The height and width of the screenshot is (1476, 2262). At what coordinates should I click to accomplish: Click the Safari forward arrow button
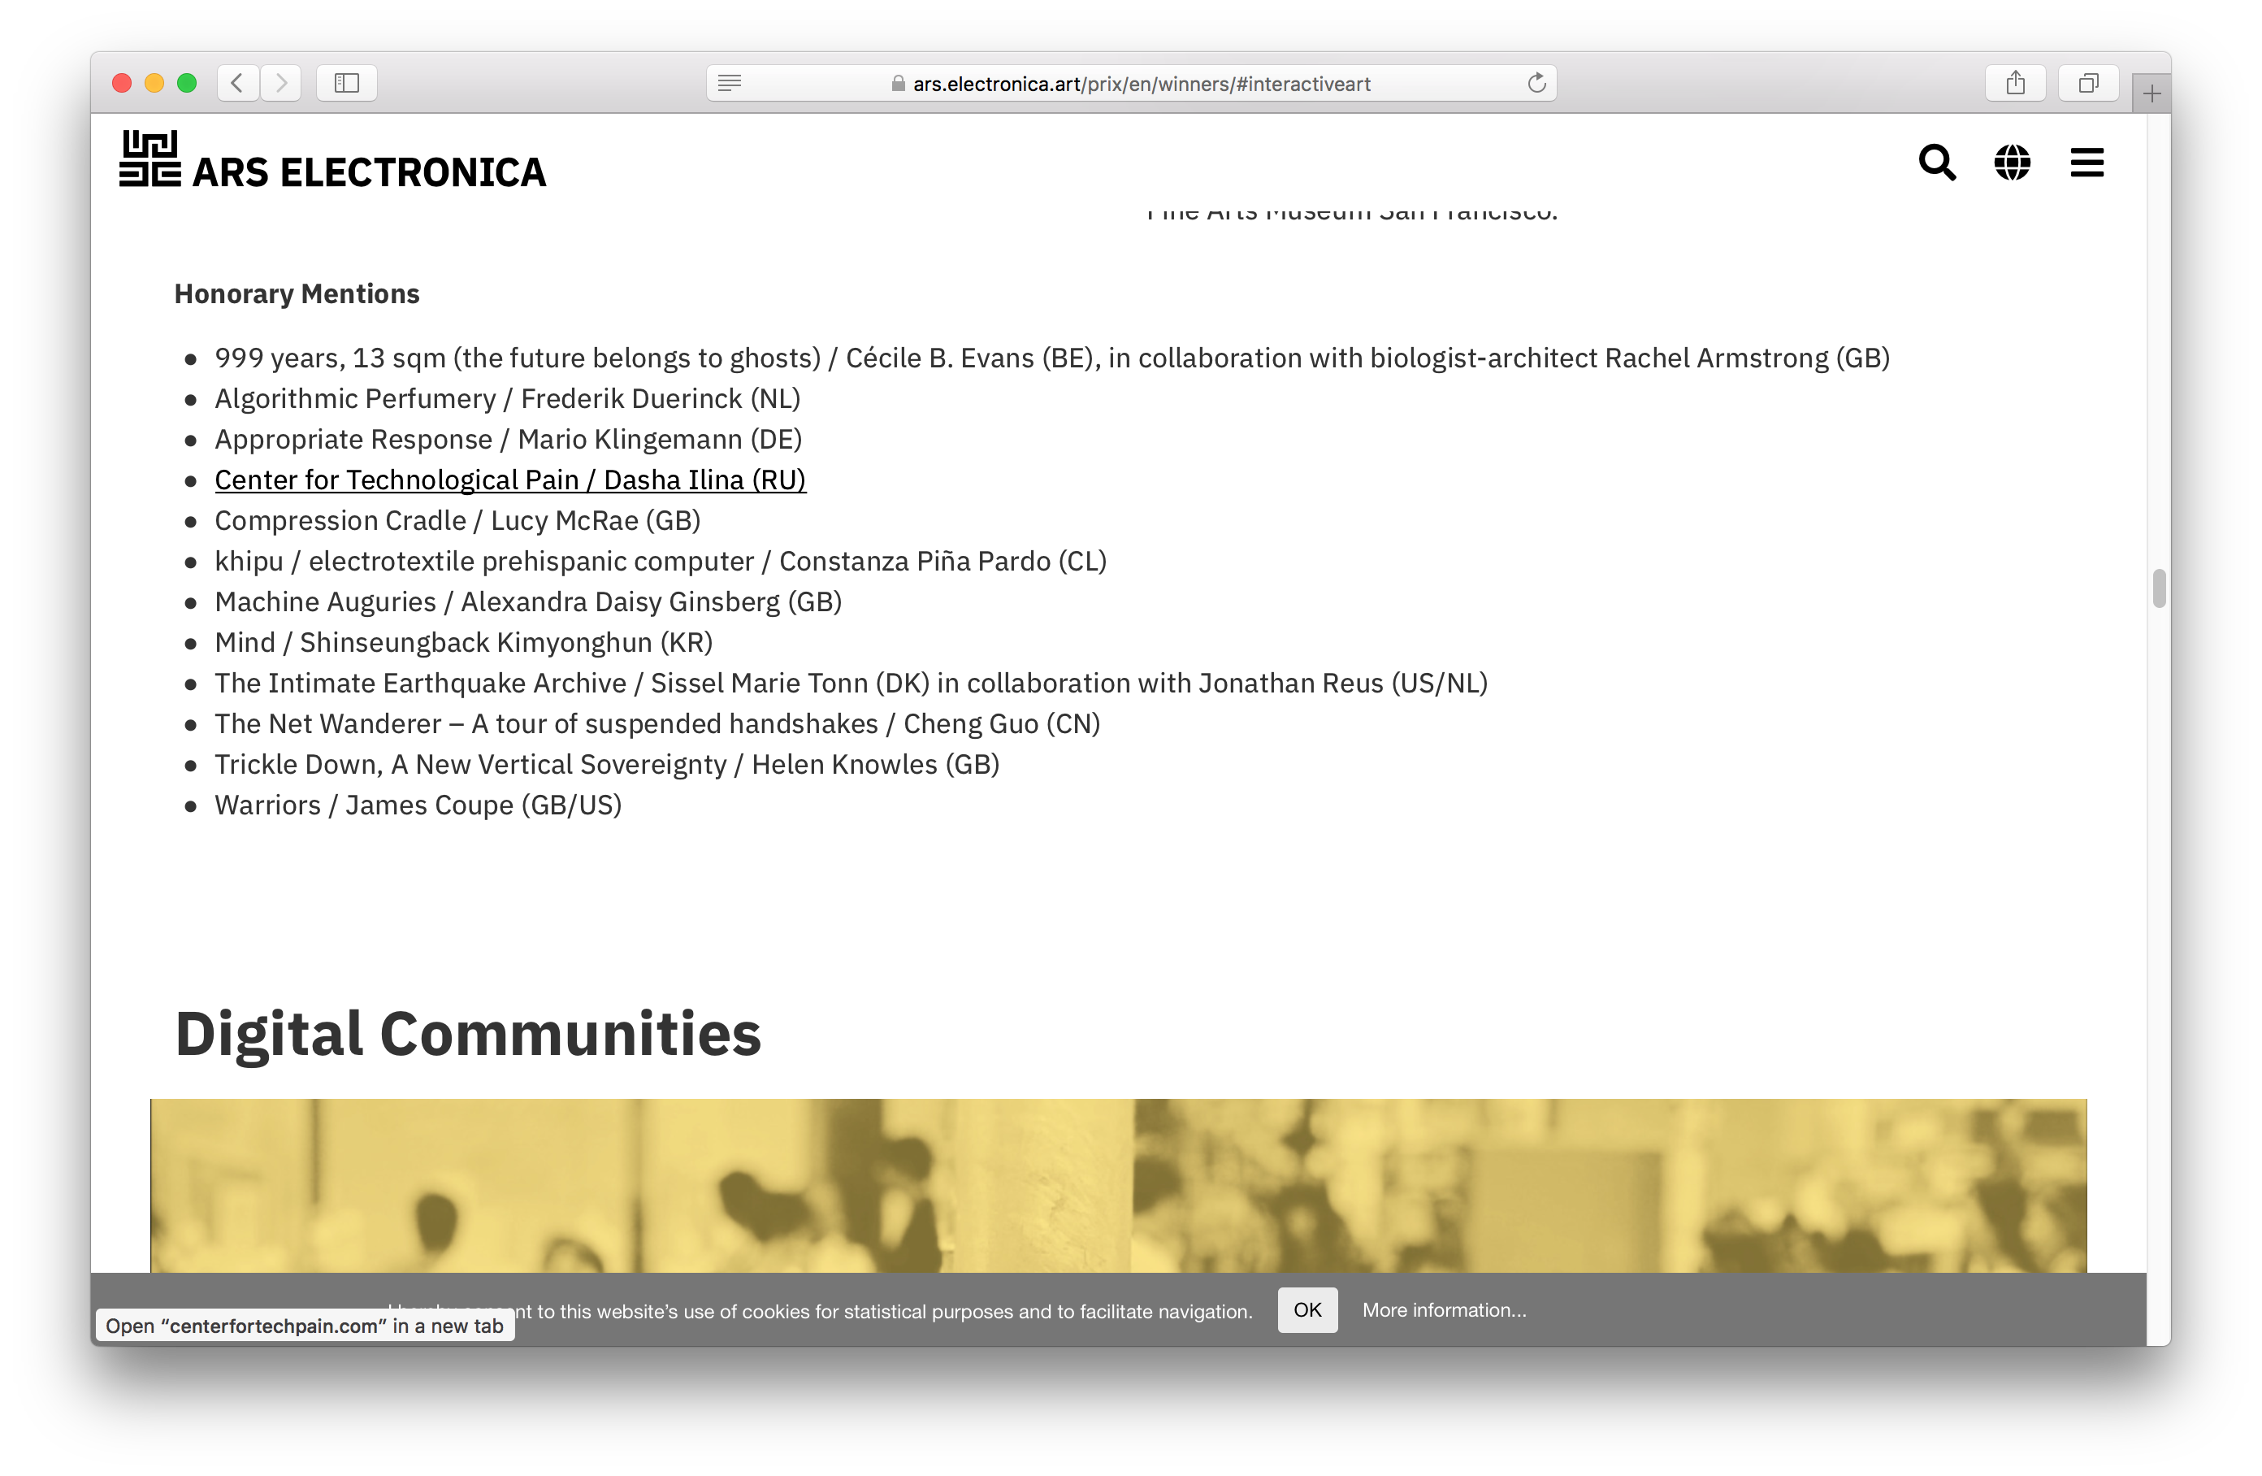click(281, 84)
